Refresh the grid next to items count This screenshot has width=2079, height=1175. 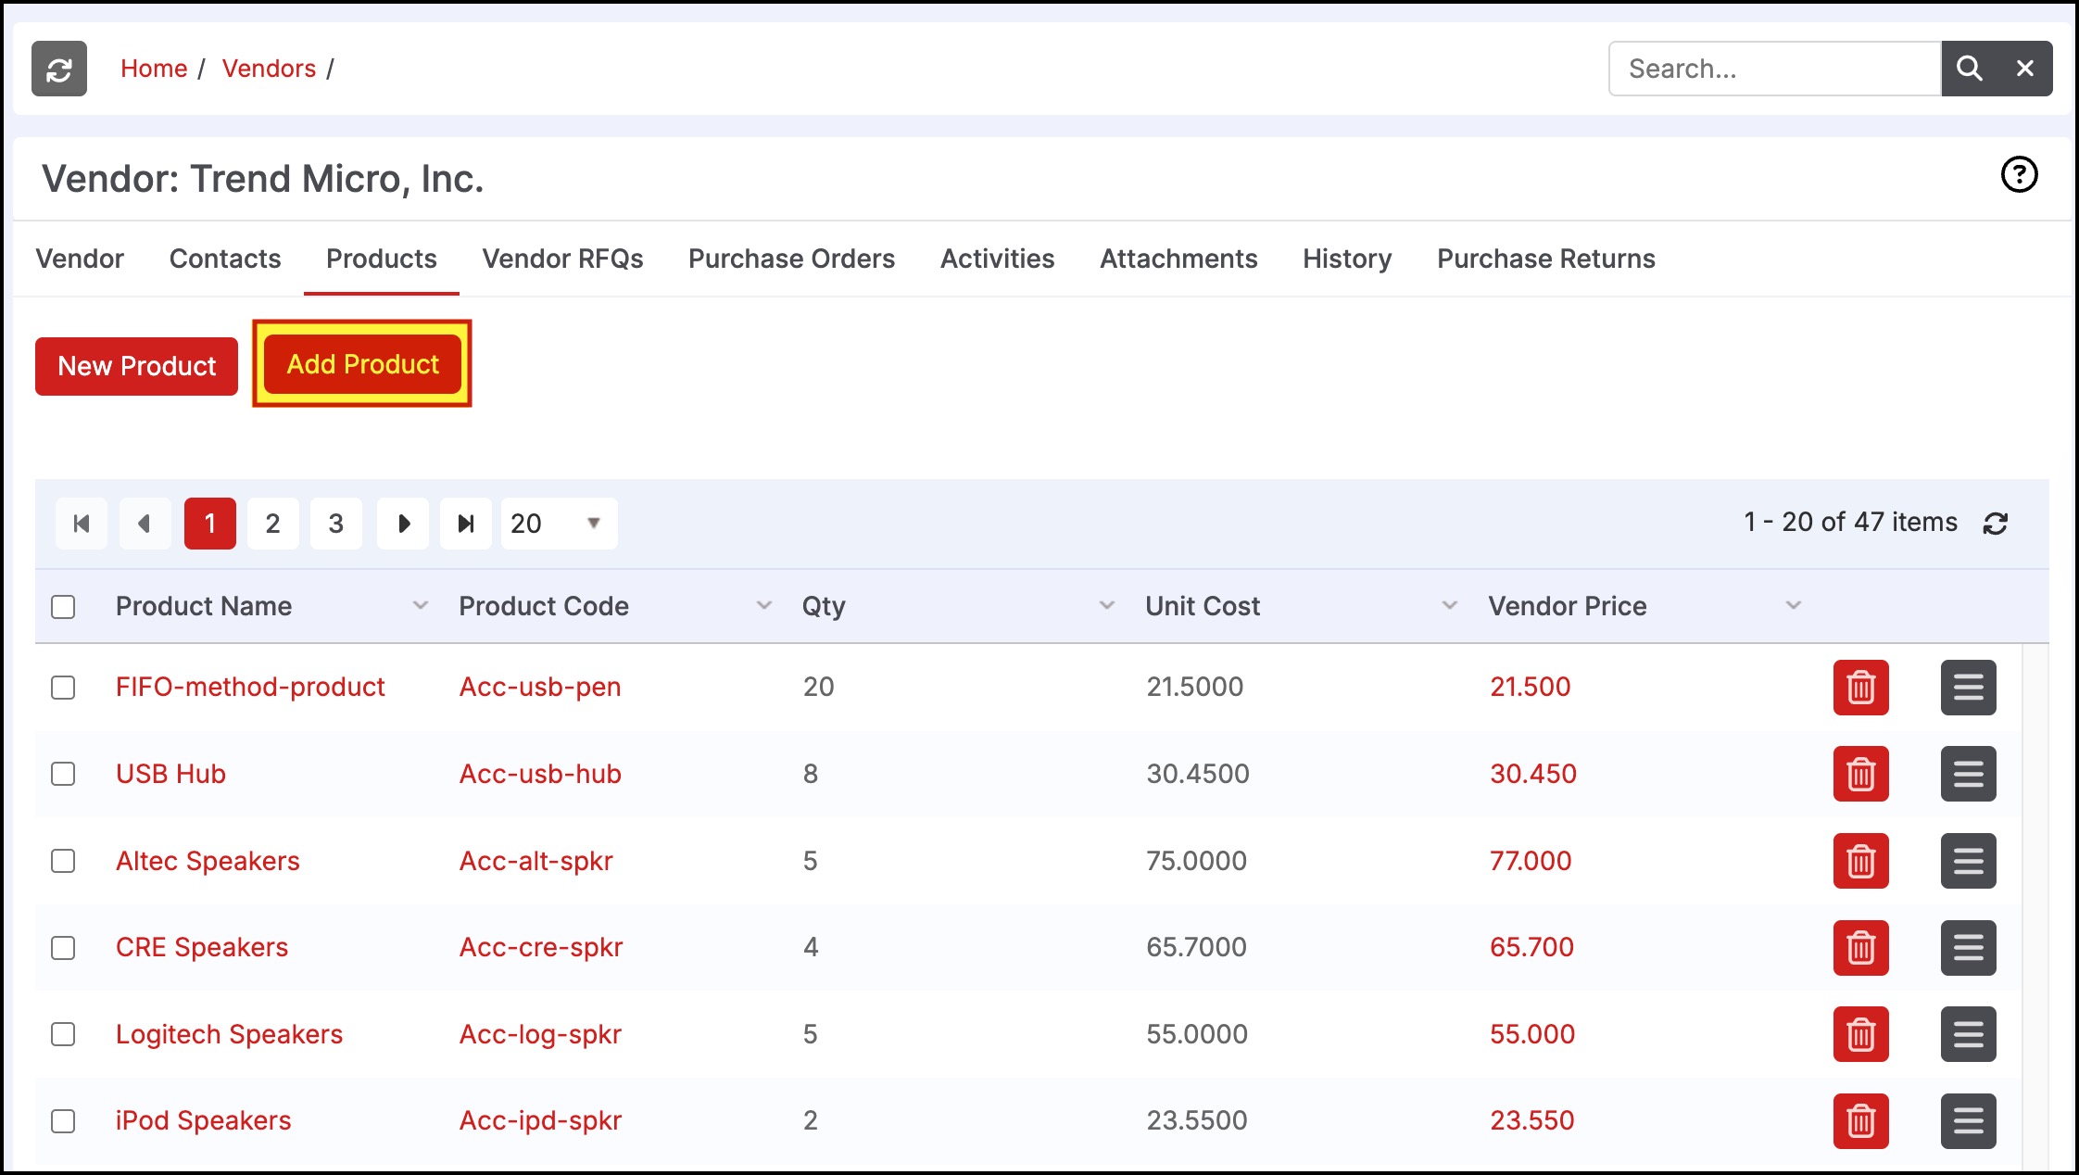point(1996,524)
